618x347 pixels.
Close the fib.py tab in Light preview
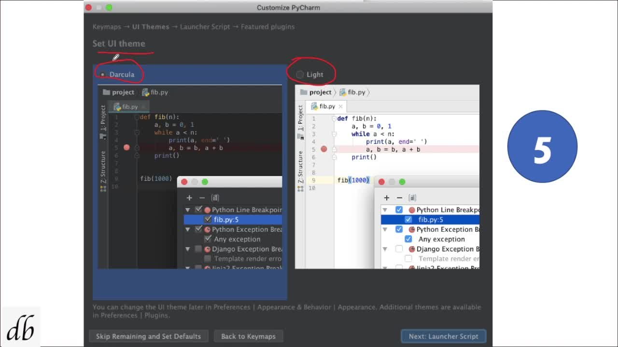pyautogui.click(x=340, y=107)
